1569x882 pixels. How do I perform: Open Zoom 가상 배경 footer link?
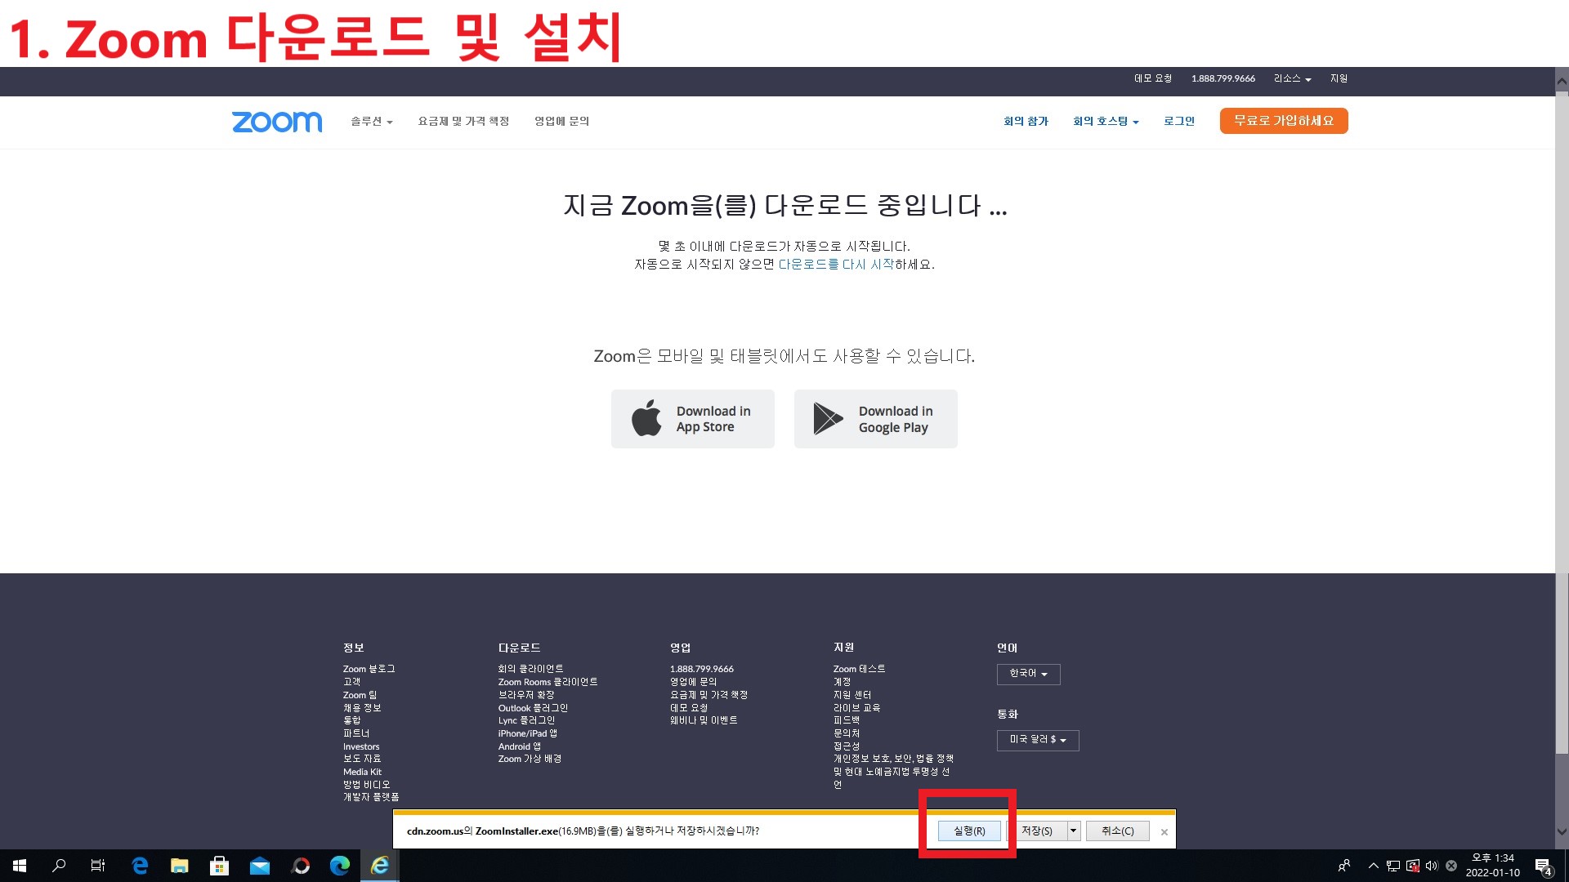click(530, 759)
